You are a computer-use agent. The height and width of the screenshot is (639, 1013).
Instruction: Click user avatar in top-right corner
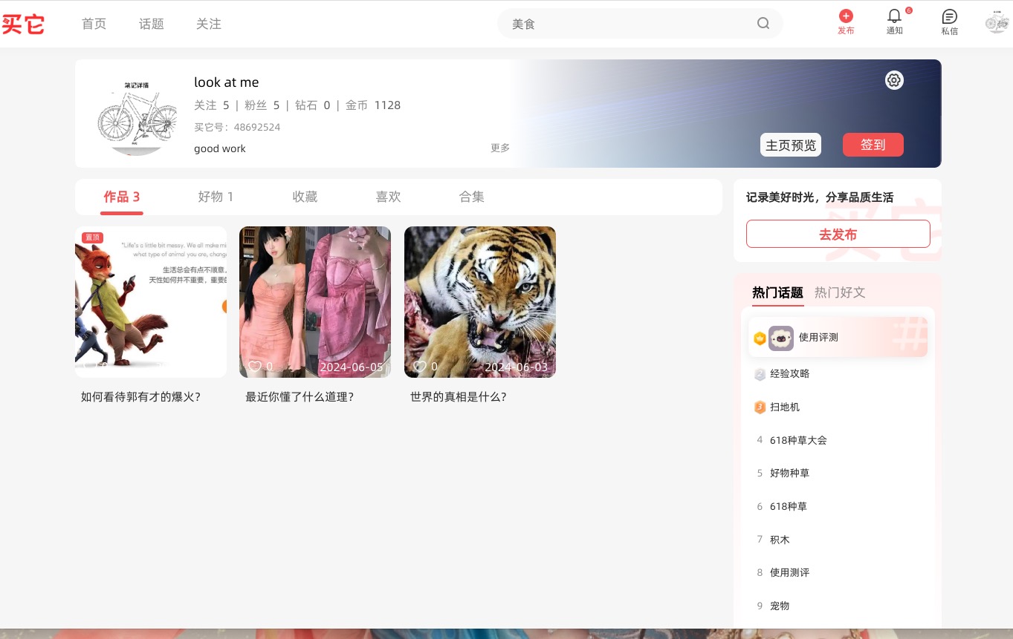(x=996, y=23)
